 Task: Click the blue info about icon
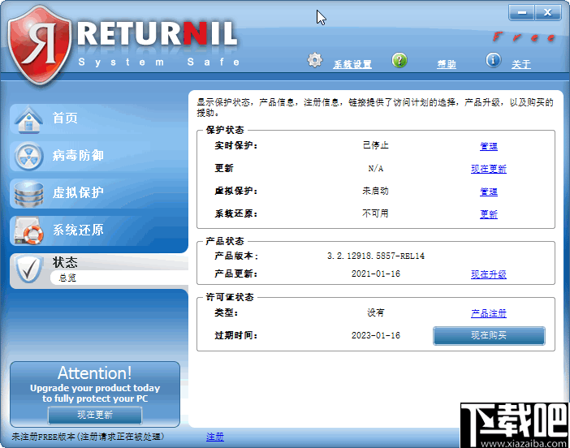pos(494,60)
